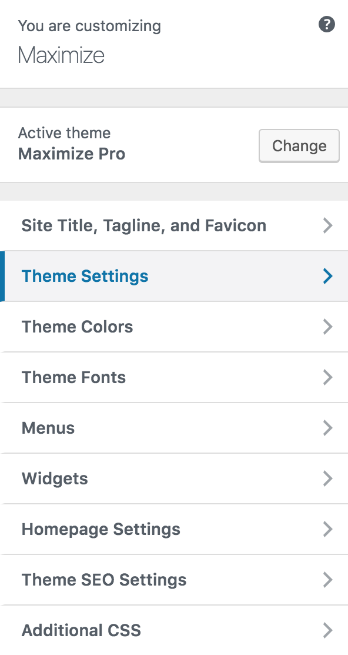Click the blue chevron beside Theme Settings
This screenshot has width=348, height=655.
tap(328, 276)
